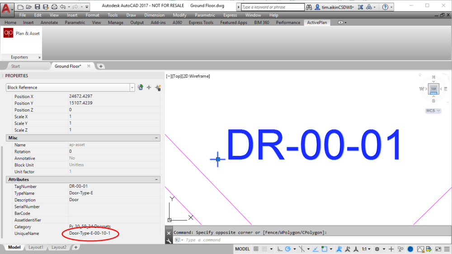
Task: Open the Block Reference object type dropdown
Action: (132, 87)
